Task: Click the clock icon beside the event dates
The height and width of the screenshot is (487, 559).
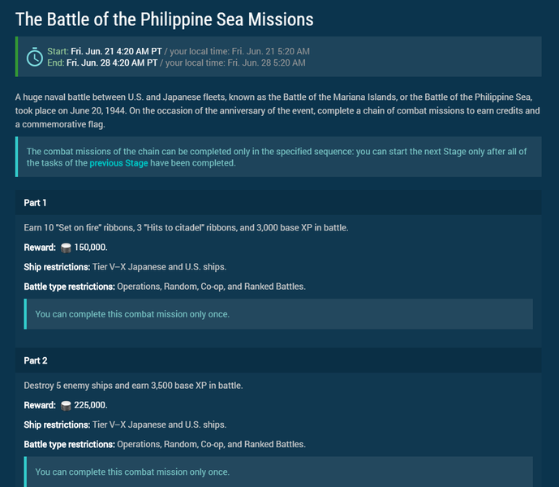Action: [x=34, y=57]
